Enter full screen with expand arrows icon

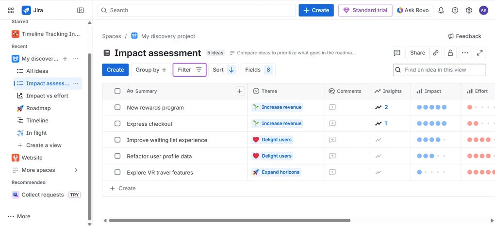pyautogui.click(x=479, y=53)
